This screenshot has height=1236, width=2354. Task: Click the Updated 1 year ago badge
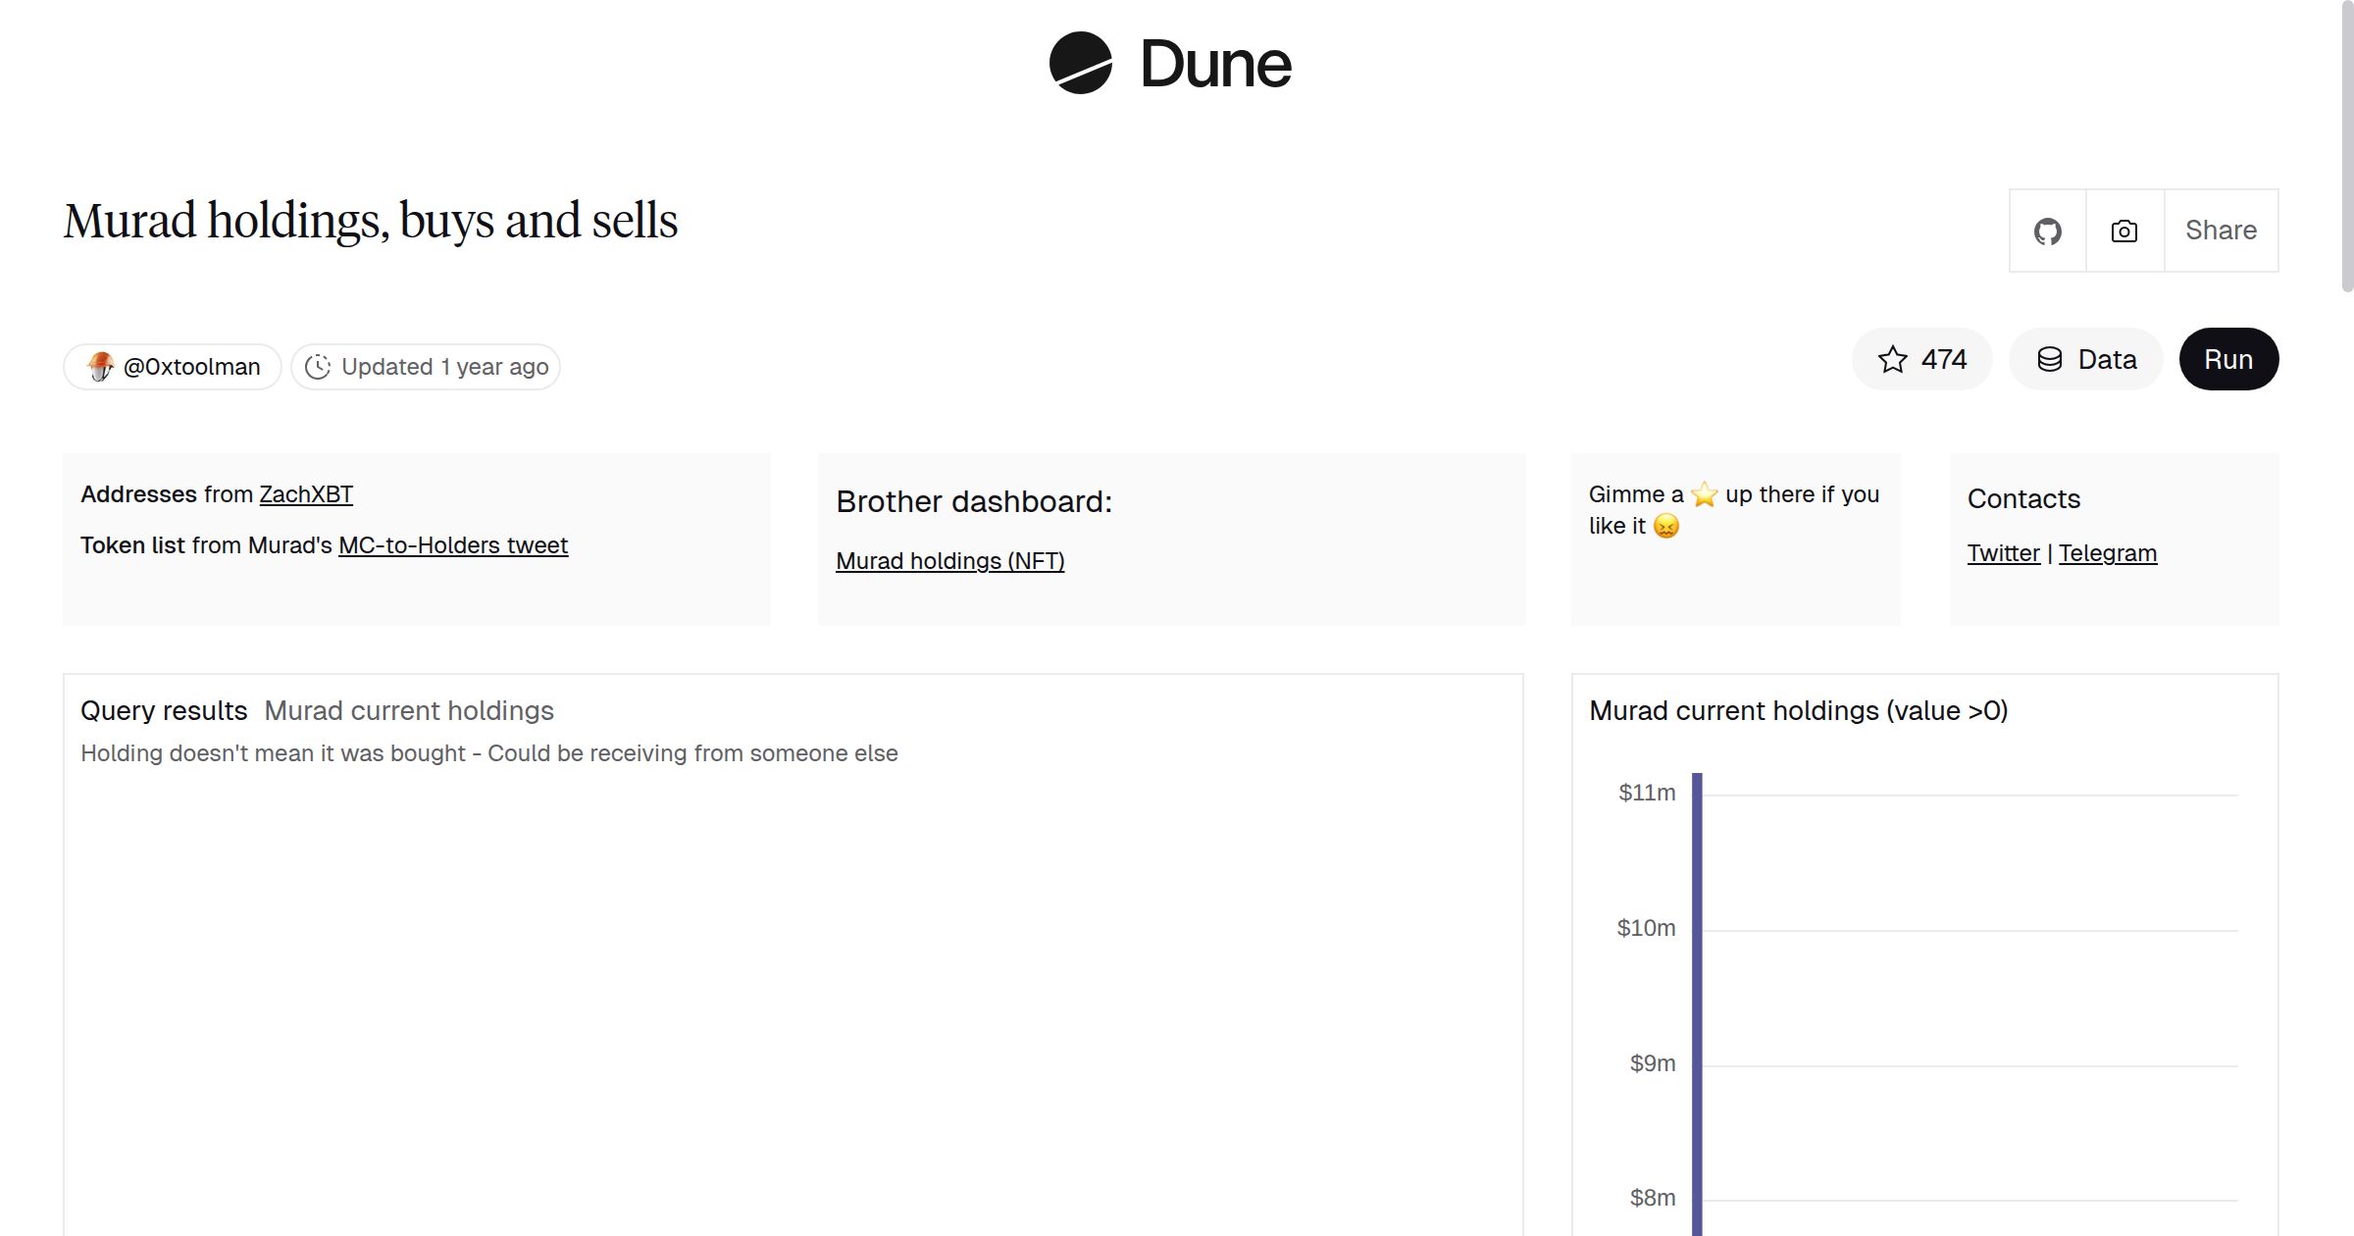pos(426,366)
